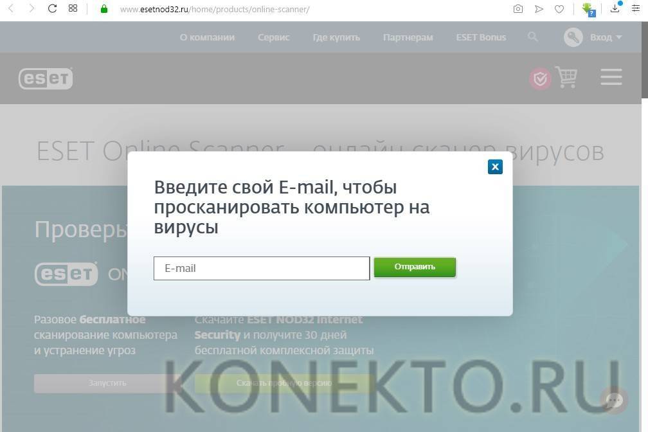Viewport: 648px width, 432px height.
Task: Open browser easy setup menu icon
Action: (636, 9)
